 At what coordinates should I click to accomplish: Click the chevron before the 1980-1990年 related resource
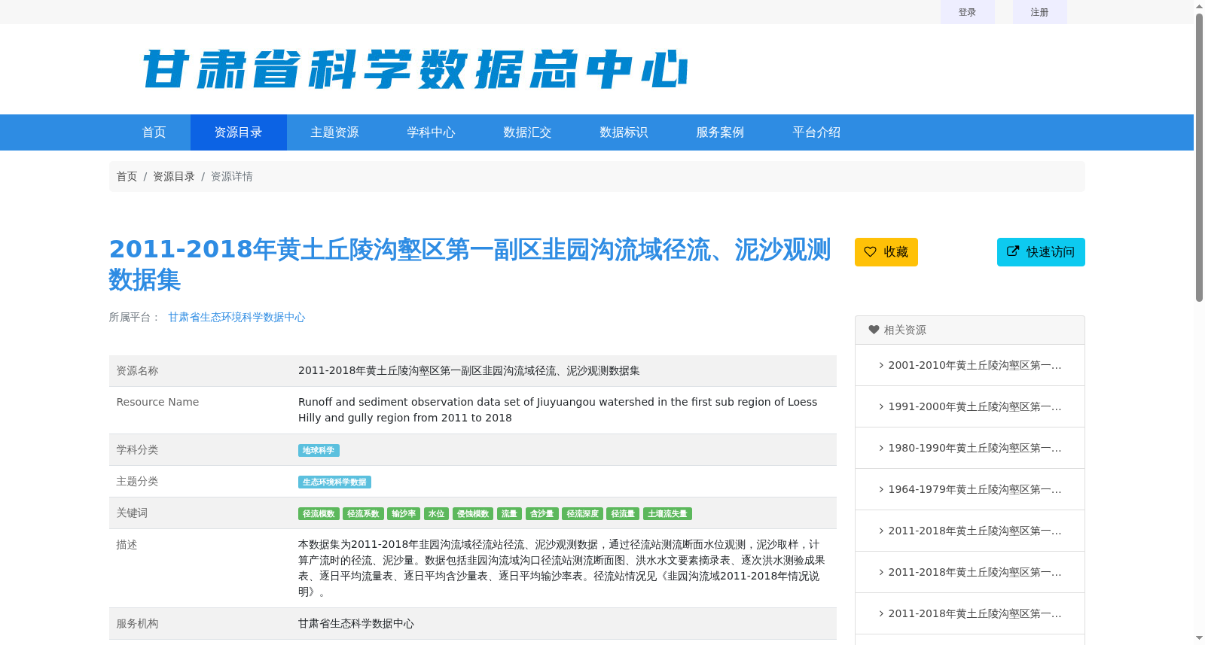pos(881,448)
